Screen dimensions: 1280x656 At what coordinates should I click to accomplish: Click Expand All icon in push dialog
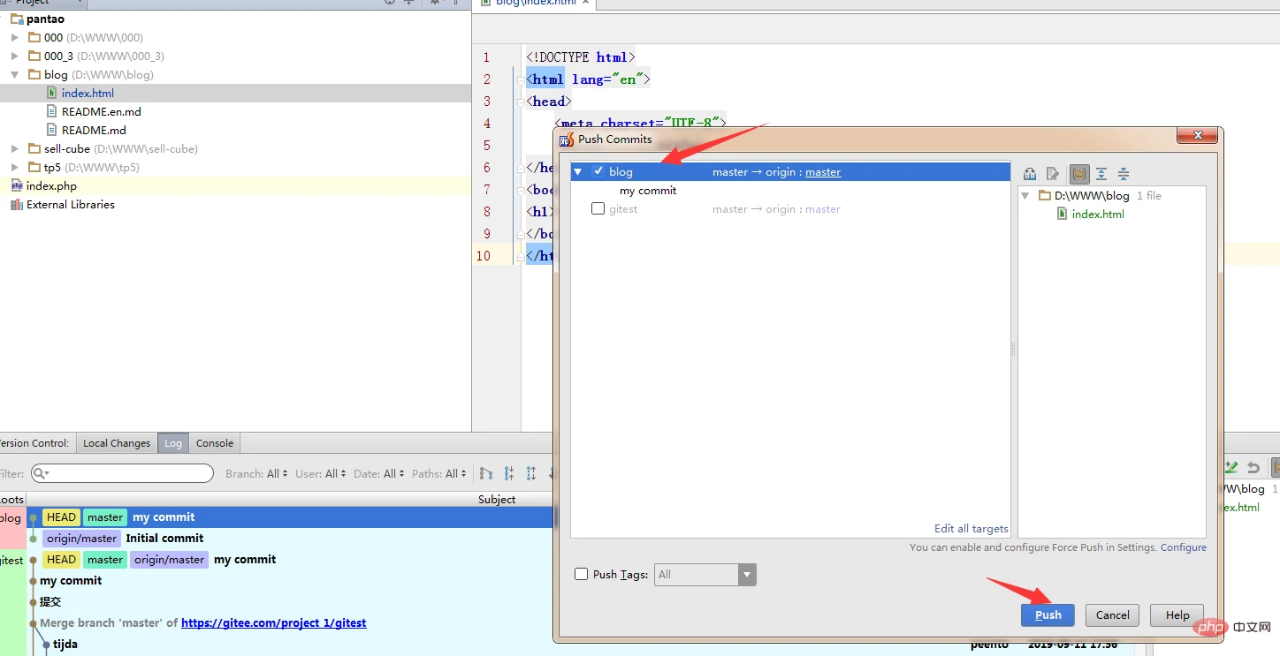pyautogui.click(x=1101, y=174)
